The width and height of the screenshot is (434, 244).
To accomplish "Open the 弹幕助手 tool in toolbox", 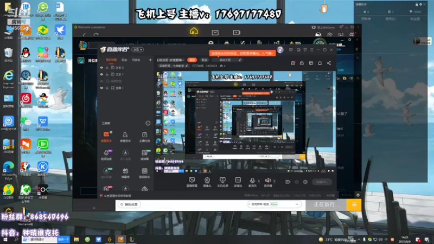I will 106,137.
